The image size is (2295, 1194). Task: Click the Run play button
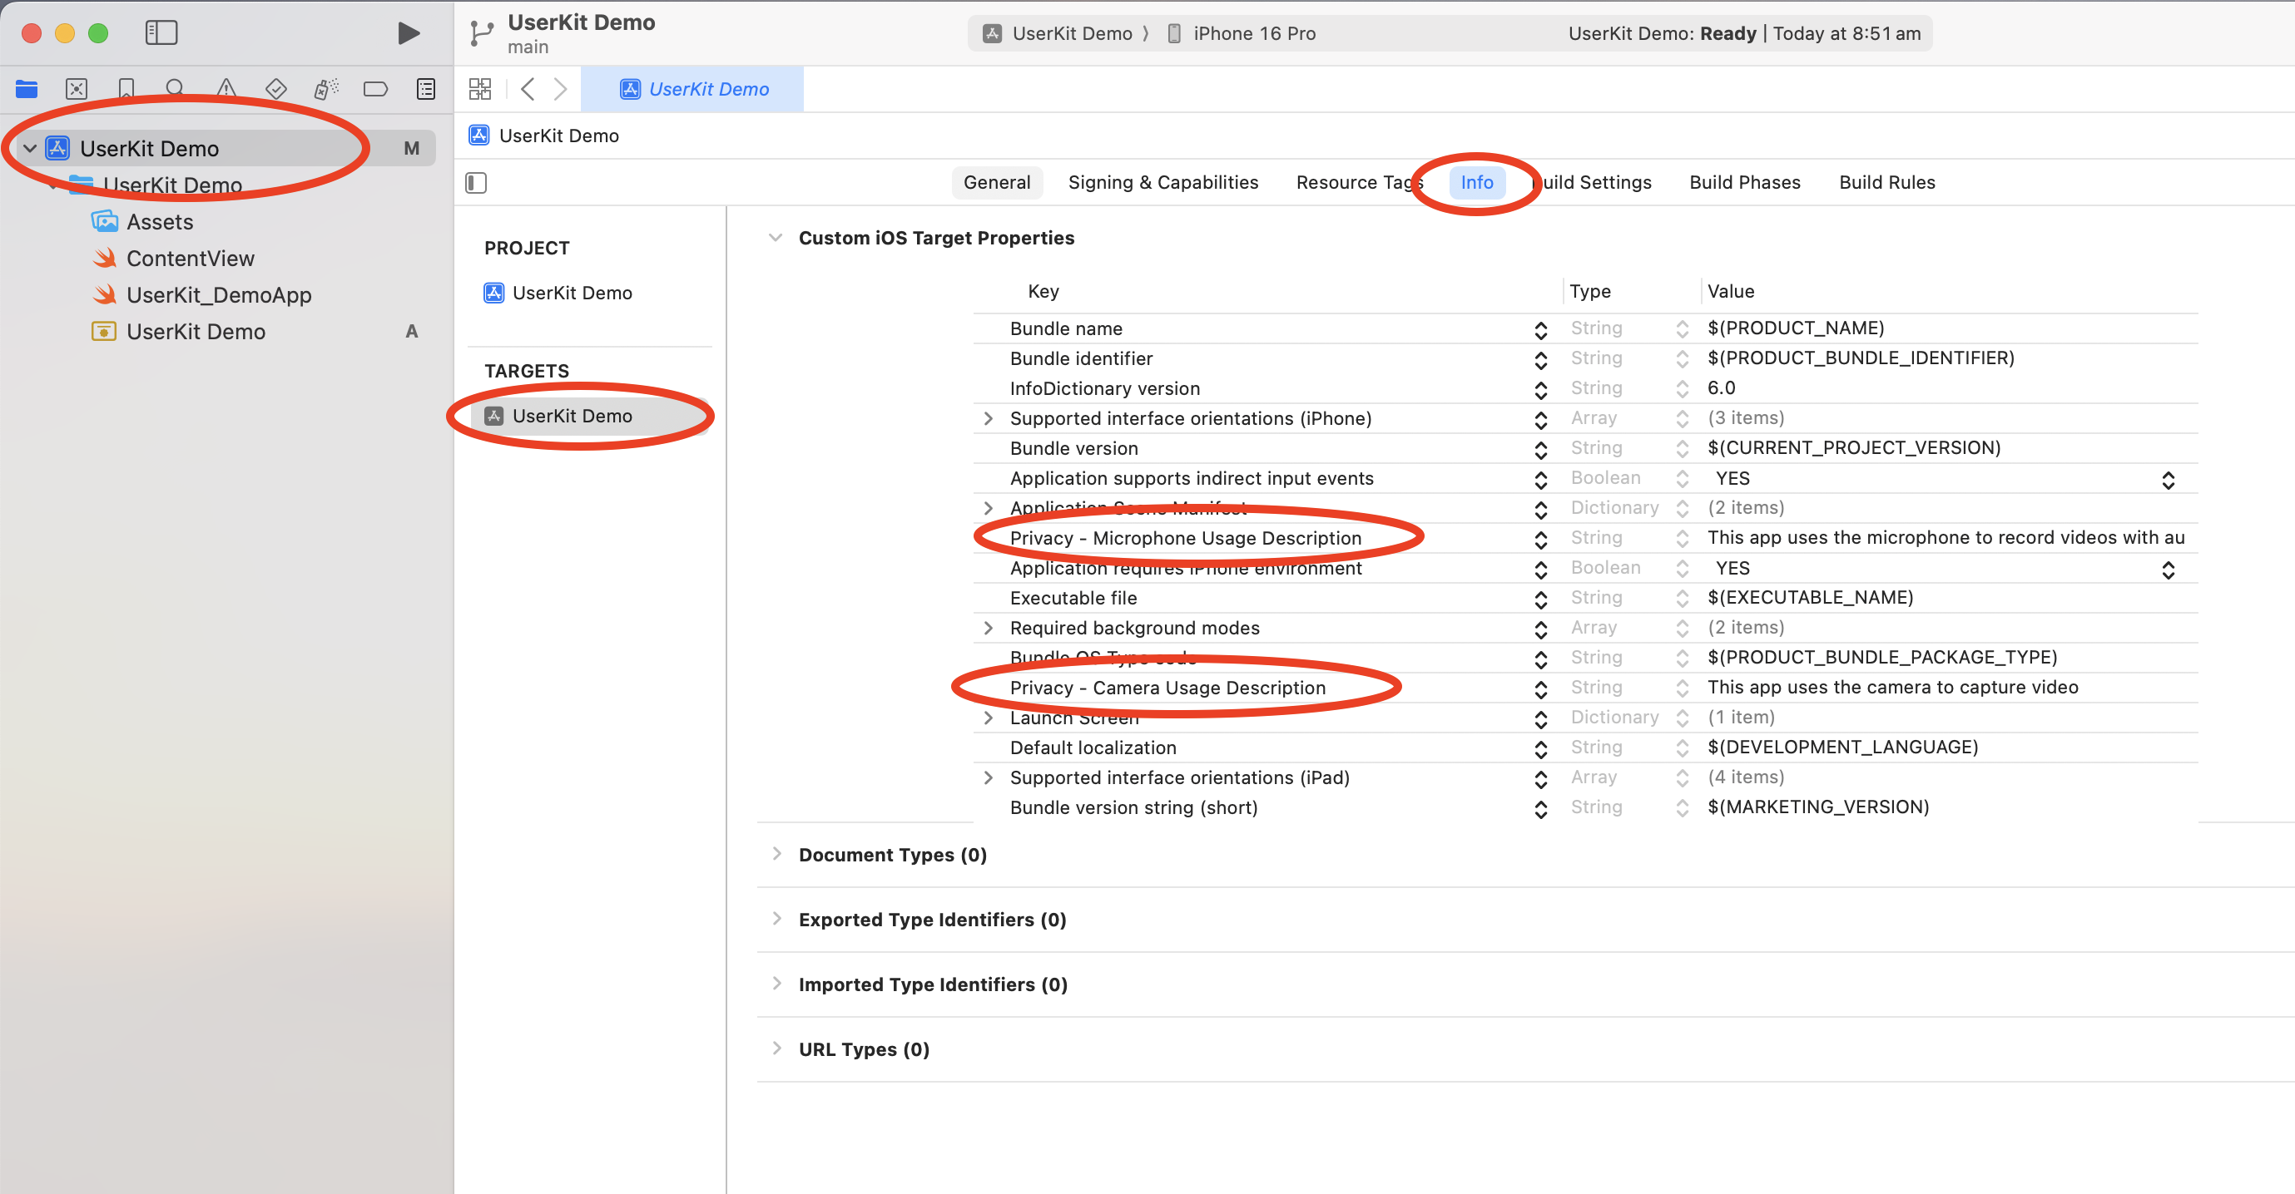408,33
